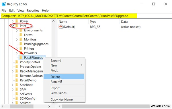
Task: Click the Registry Editor app icon
Action: tap(4, 4)
